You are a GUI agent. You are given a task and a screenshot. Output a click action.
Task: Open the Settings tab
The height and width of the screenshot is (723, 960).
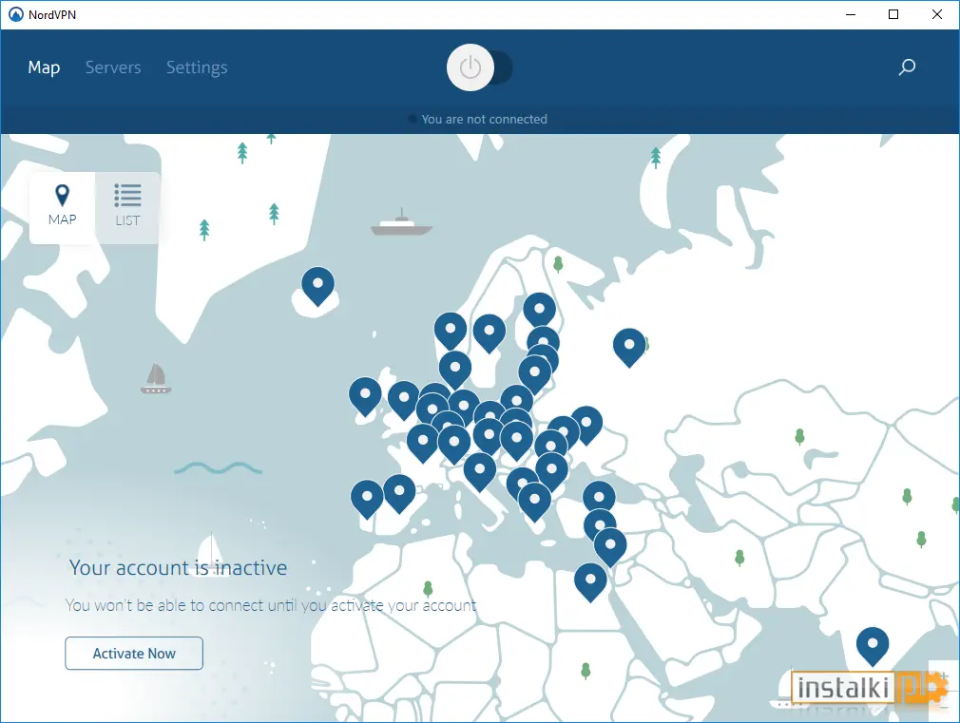pyautogui.click(x=197, y=67)
